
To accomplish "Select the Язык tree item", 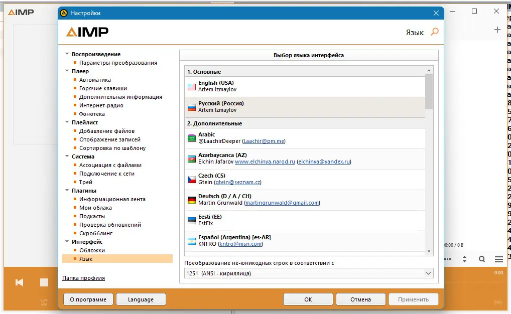I will click(x=117, y=259).
